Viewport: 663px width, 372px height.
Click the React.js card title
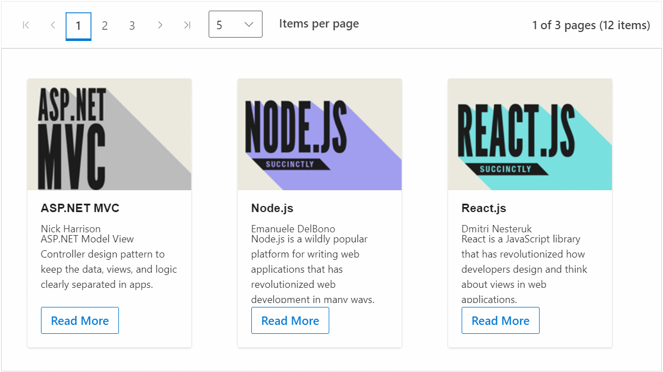click(x=484, y=208)
